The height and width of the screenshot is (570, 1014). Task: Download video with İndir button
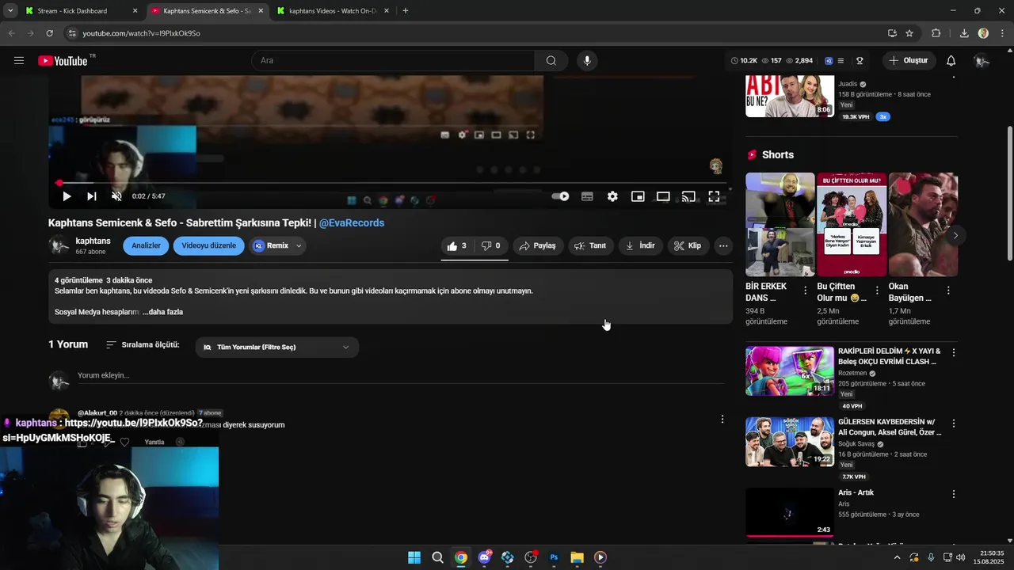640,246
